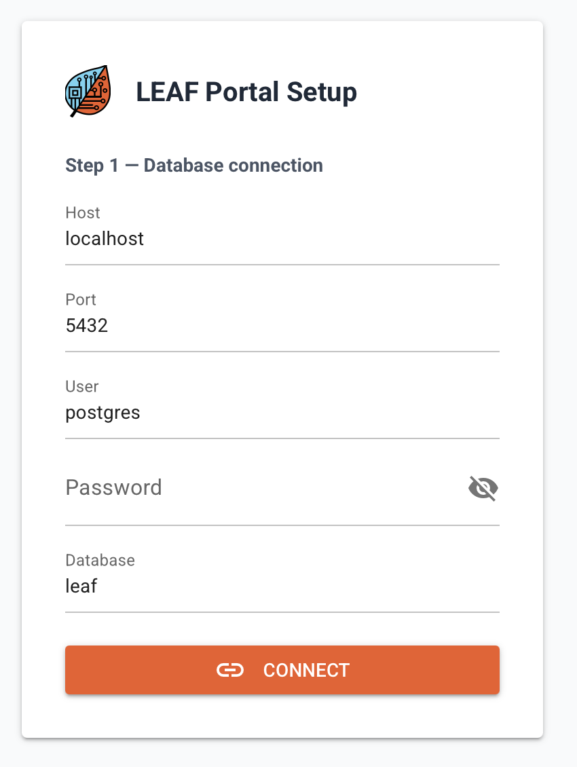577x767 pixels.
Task: Toggle password visibility with the eye icon
Action: click(483, 488)
